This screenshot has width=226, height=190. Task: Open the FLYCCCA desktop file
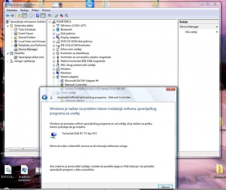(x=8, y=172)
